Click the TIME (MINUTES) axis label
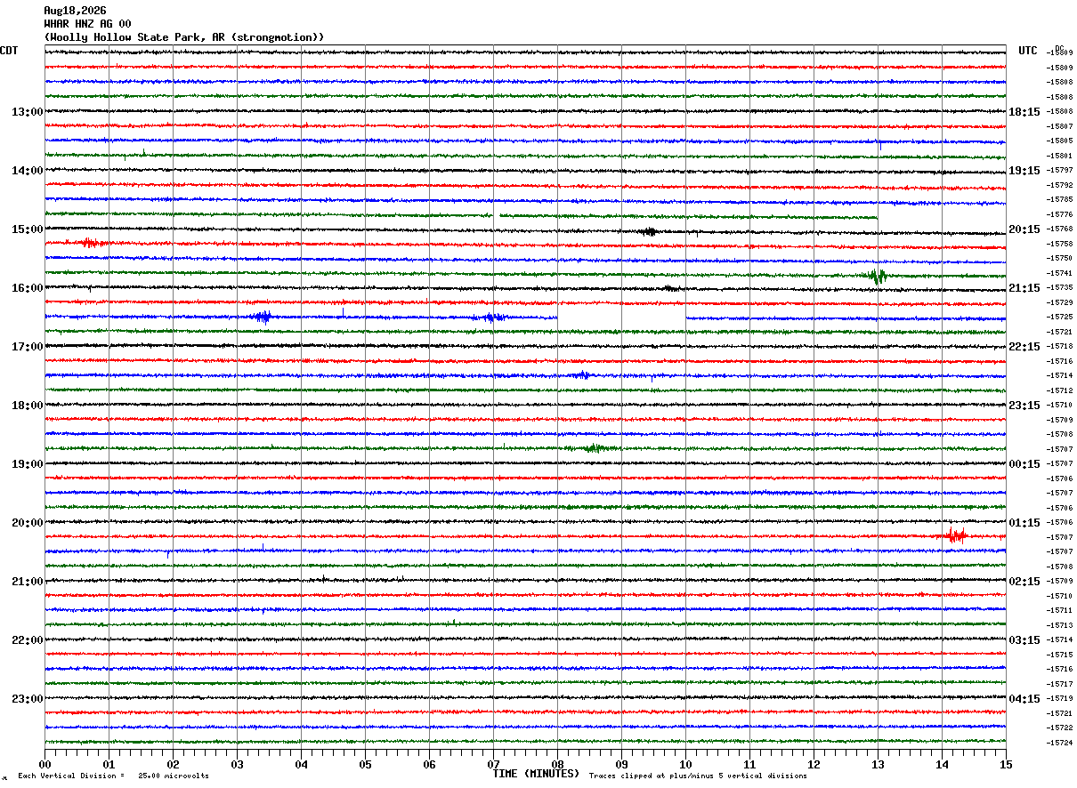Image resolution: width=1077 pixels, height=788 pixels. tap(536, 774)
